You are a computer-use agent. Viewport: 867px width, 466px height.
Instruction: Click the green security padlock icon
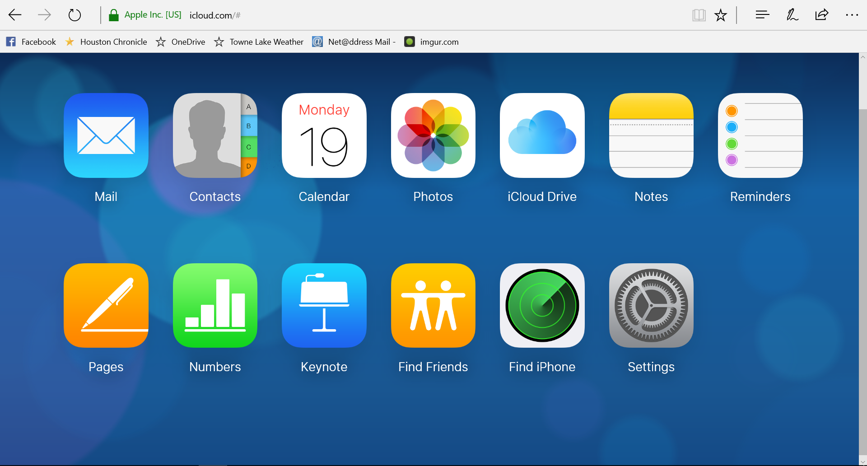tap(114, 15)
